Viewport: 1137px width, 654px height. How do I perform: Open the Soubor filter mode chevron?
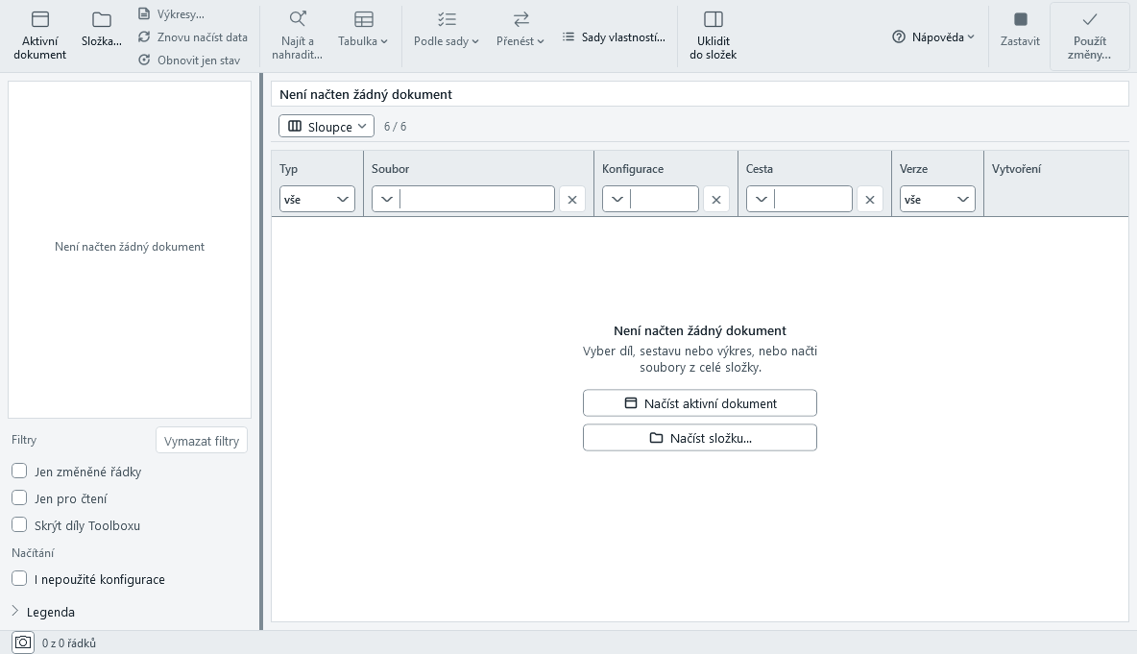click(x=386, y=200)
